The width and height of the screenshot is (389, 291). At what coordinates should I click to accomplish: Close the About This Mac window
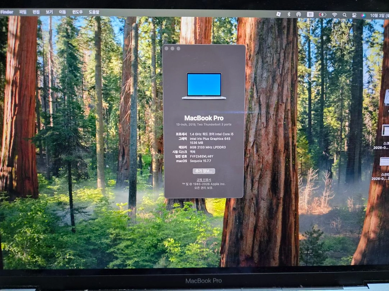pyautogui.click(x=166, y=48)
